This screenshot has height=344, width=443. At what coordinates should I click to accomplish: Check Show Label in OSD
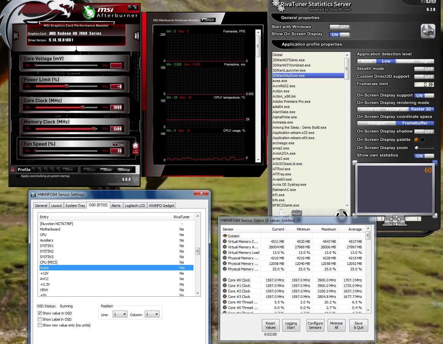point(40,319)
